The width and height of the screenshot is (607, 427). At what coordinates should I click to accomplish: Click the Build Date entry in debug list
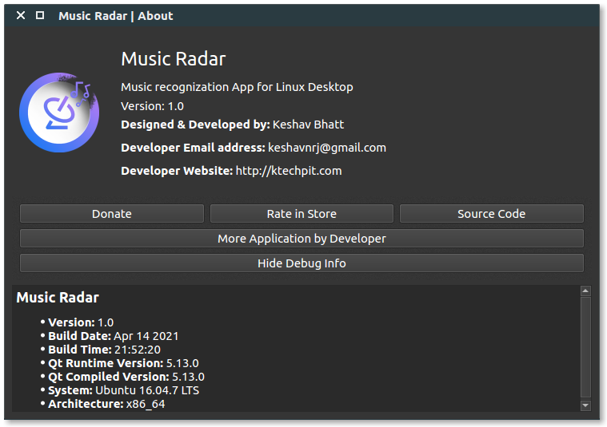click(x=113, y=336)
